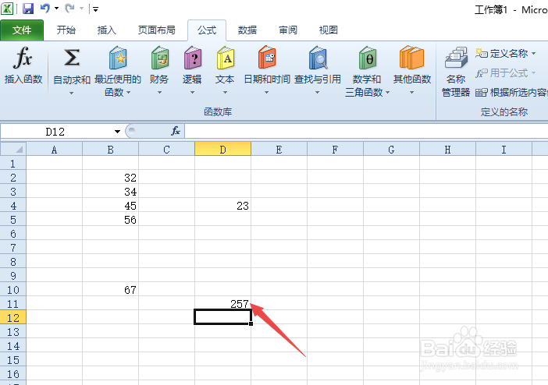Open the File tab
Screen dimensions: 548x385
[22, 30]
